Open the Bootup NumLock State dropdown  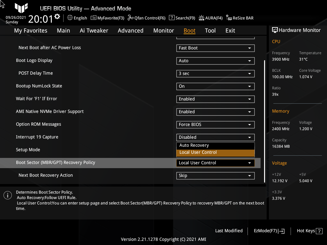215,86
